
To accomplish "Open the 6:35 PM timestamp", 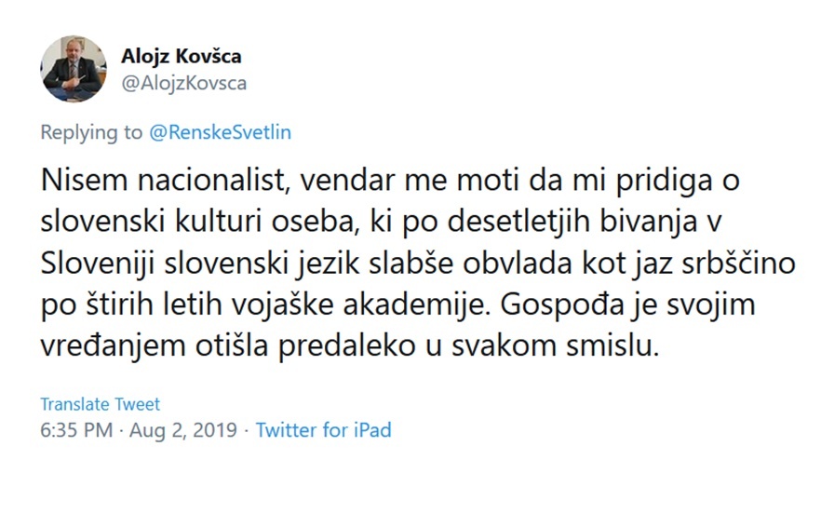I will [76, 430].
